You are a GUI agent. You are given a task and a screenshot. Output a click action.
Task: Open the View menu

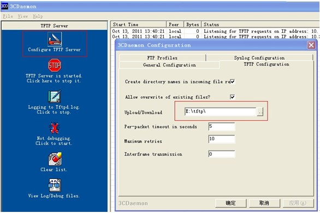pos(22,16)
